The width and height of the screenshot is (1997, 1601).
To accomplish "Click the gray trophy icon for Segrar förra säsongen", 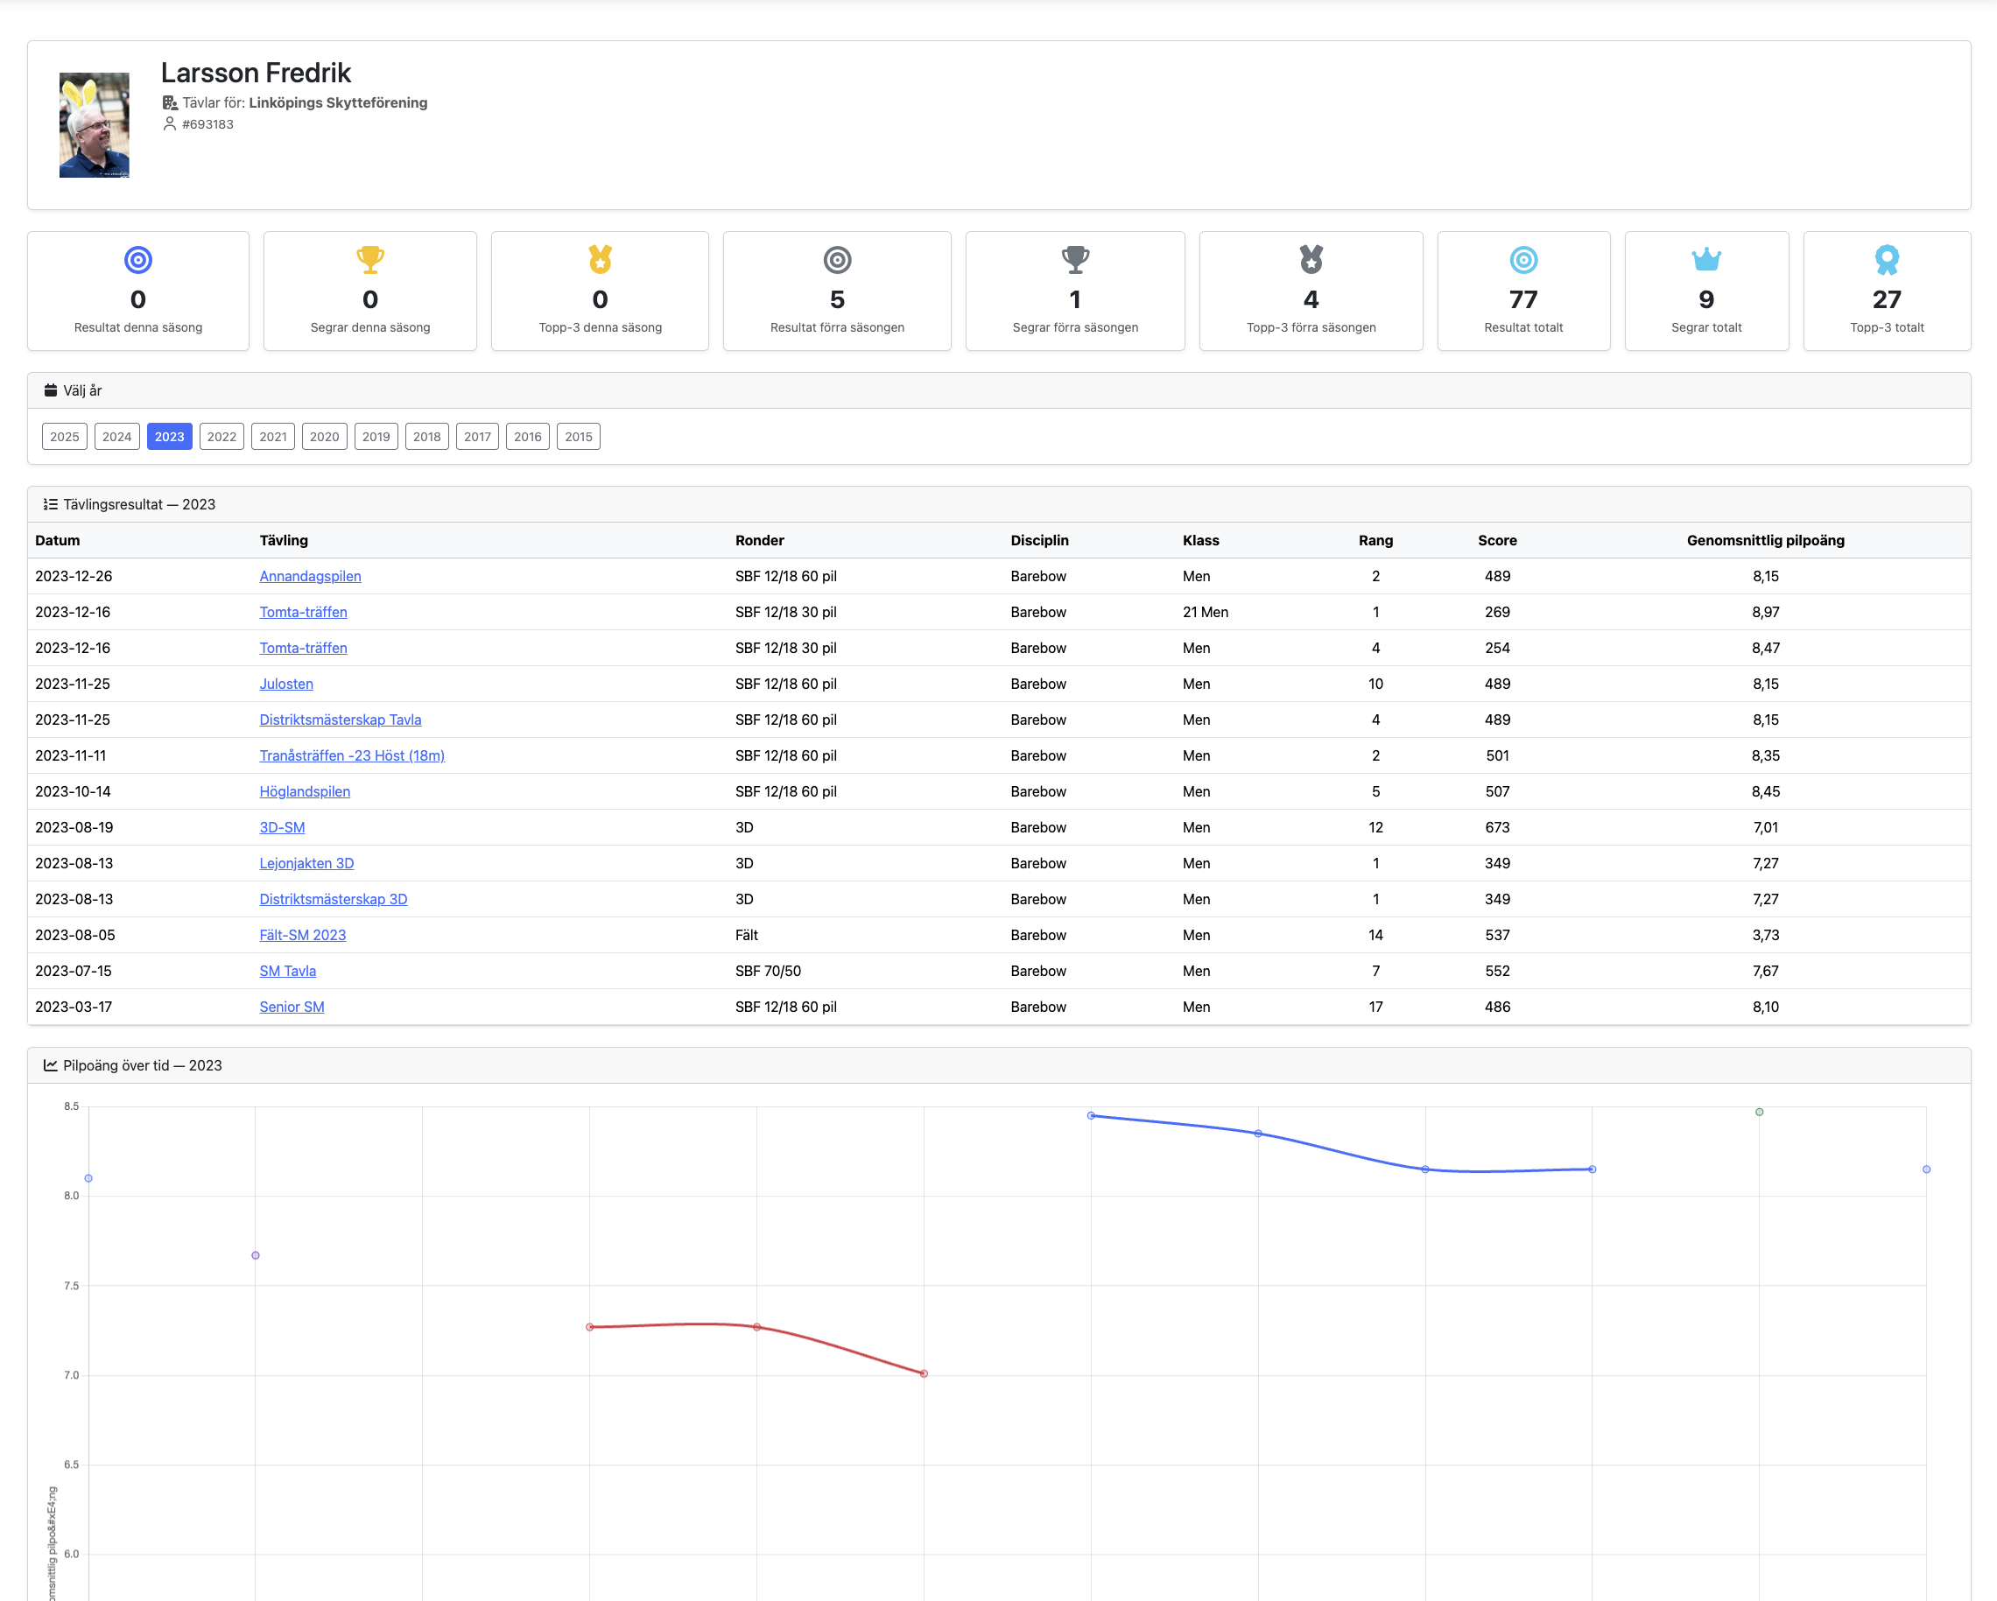I will pyautogui.click(x=1074, y=260).
